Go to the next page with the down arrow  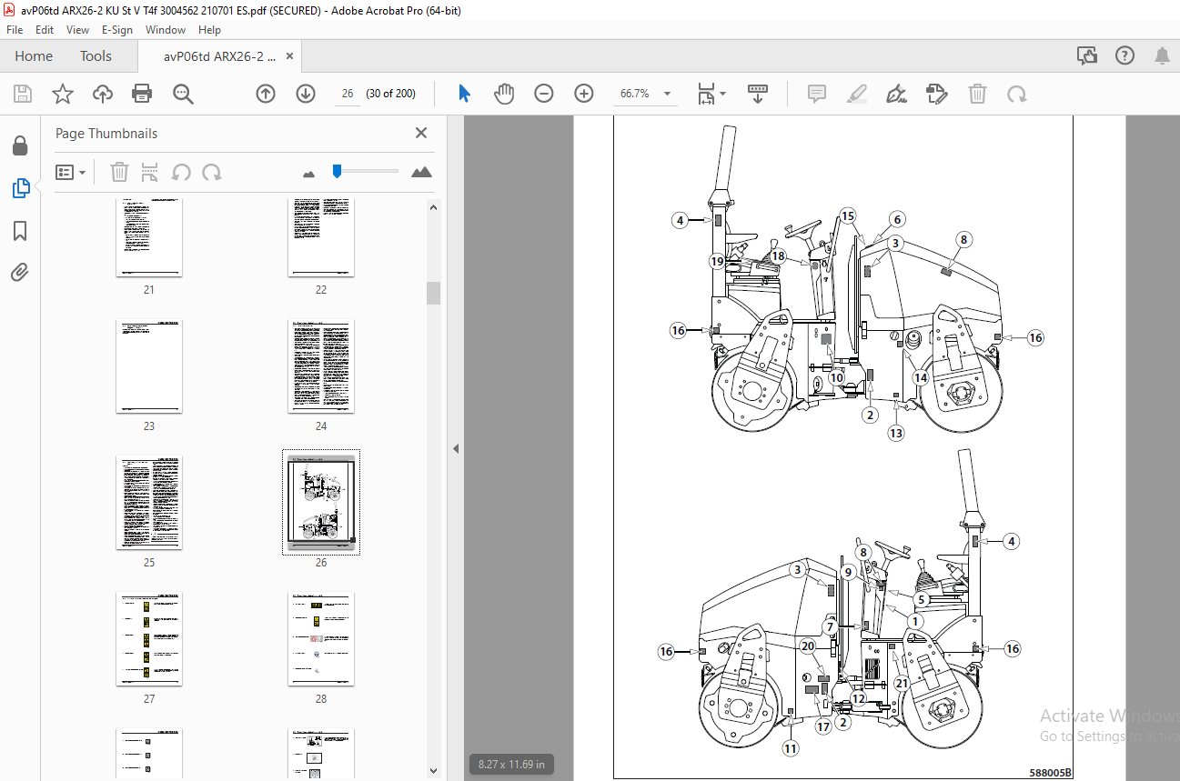pos(306,94)
